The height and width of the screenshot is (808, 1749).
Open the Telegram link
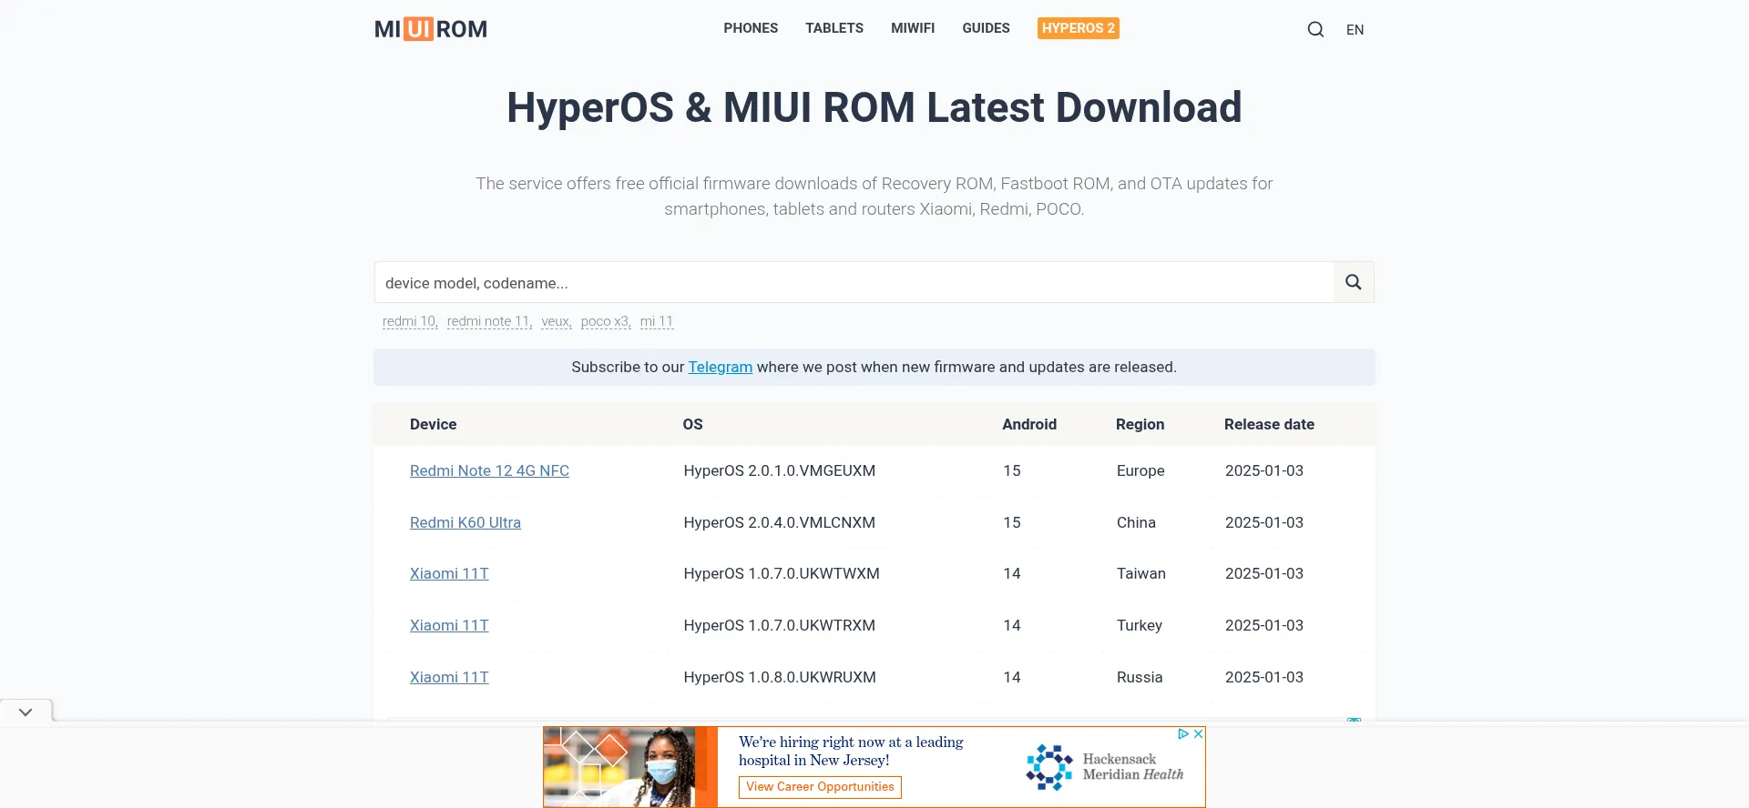click(720, 367)
